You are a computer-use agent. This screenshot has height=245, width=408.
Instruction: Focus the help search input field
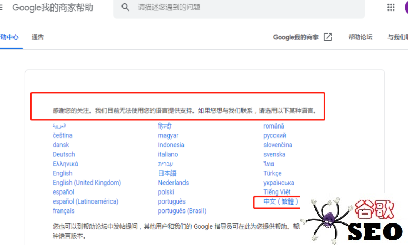239,8
